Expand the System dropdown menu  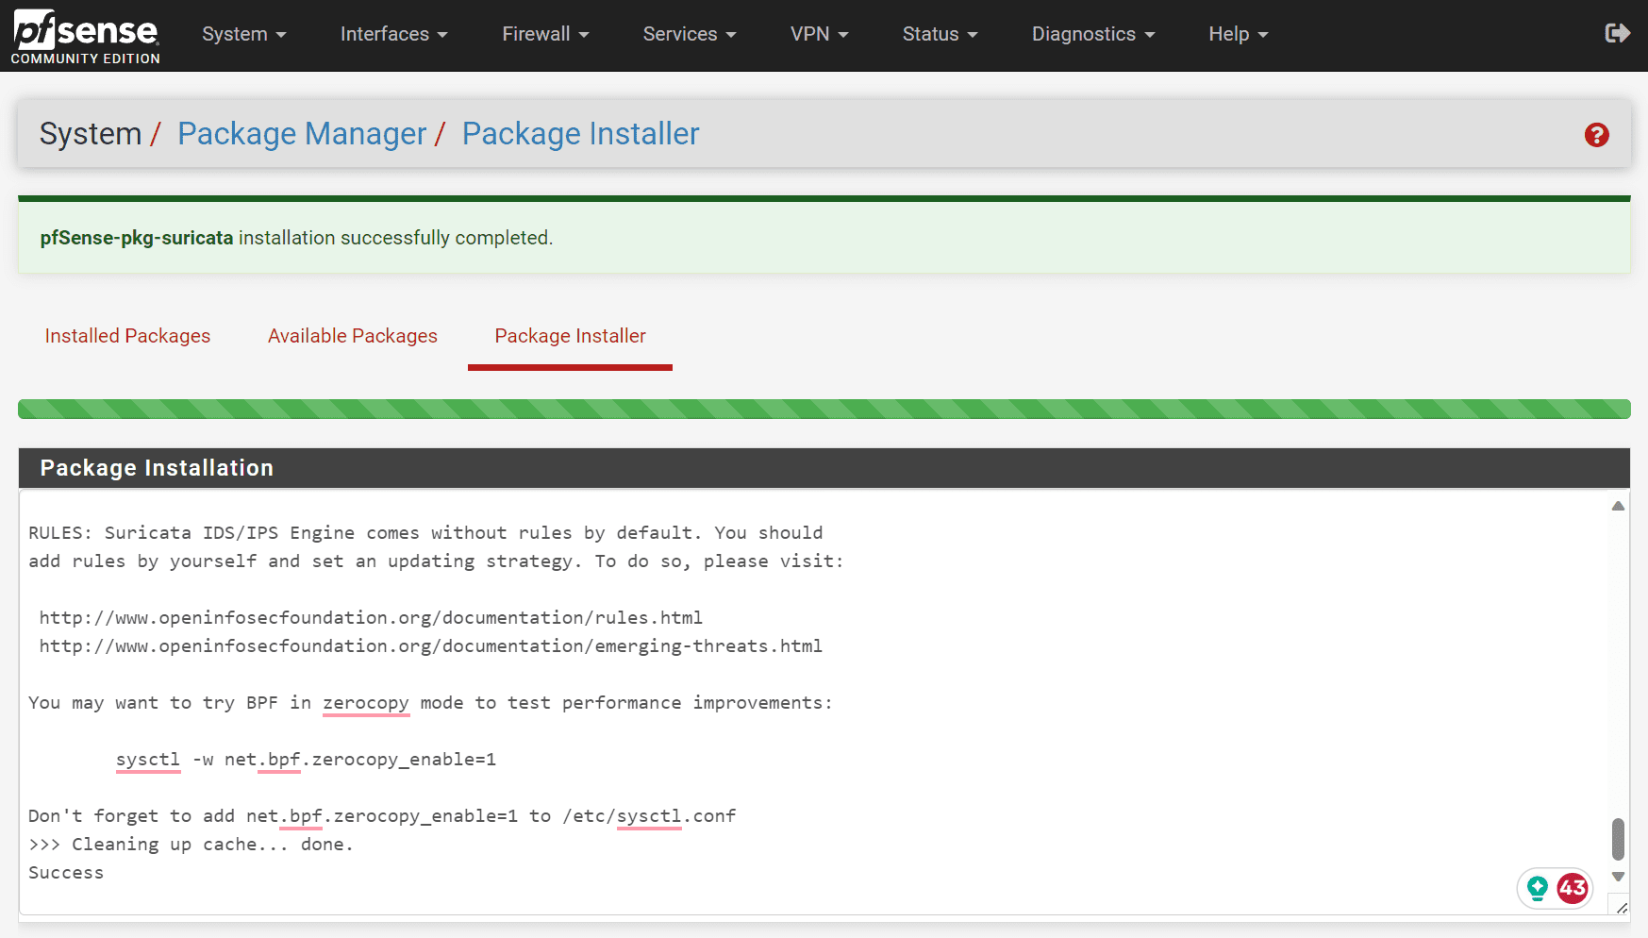click(243, 34)
